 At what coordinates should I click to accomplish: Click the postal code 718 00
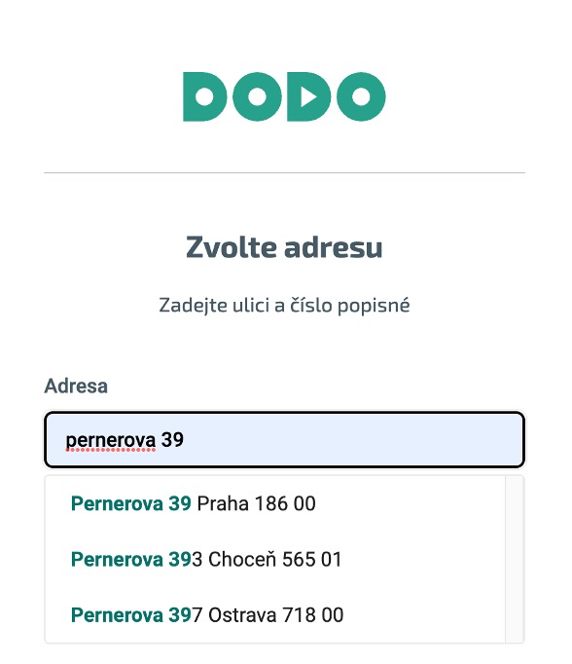[x=312, y=615]
